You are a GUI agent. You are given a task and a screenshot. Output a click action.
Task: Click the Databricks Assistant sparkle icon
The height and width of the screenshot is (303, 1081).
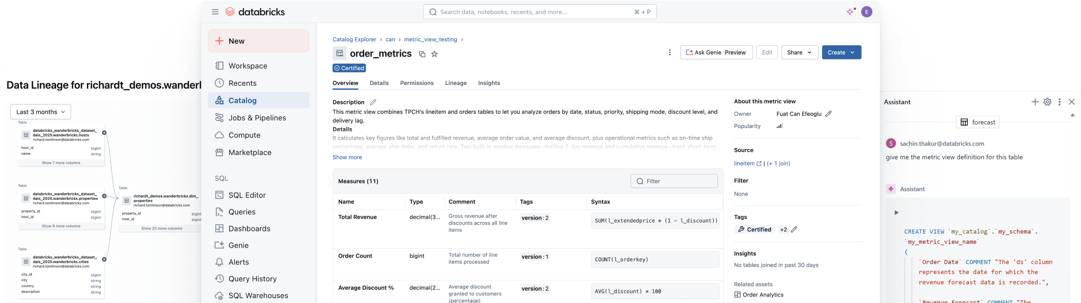850,12
